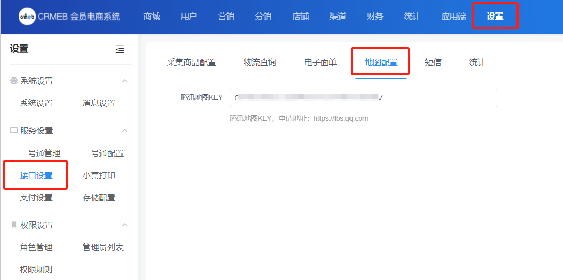Collapse the 权限设置 section chevron
This screenshot has height=280, width=563.
[x=124, y=225]
